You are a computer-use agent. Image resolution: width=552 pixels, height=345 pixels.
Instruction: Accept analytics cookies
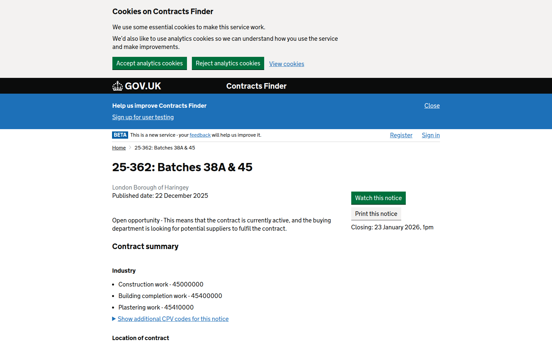[149, 63]
